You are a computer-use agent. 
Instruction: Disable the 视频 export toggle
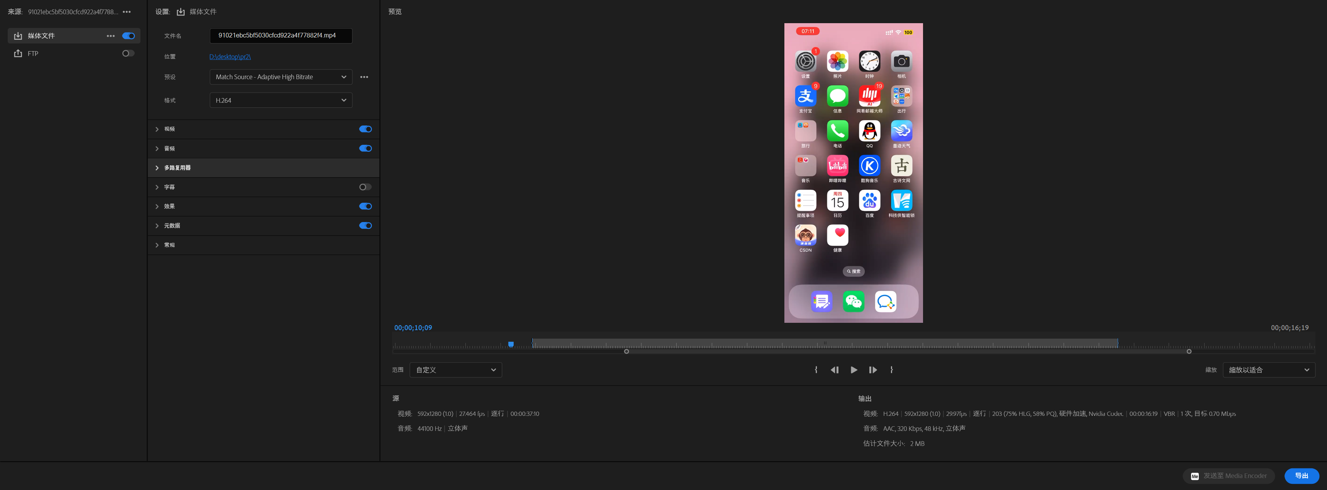point(365,129)
